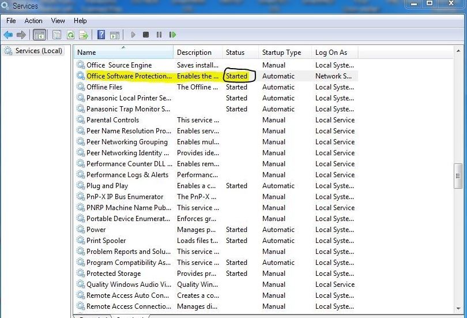Open the View menu

(x=58, y=21)
